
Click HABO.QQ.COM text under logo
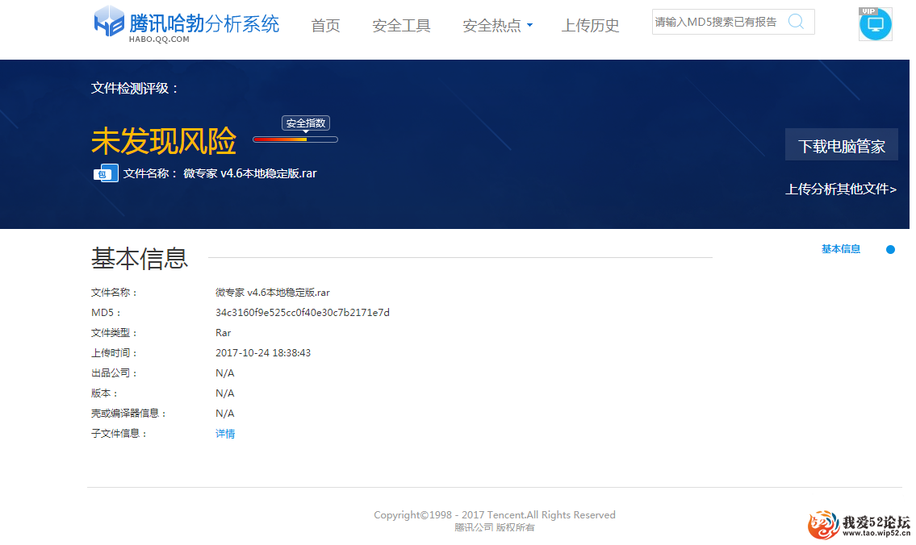[x=159, y=40]
